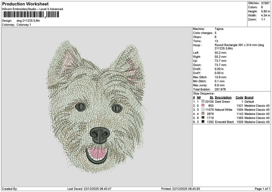The width and height of the screenshot is (272, 192).
Task: Click the Dark Green thread color swatch
Action: [203, 101]
